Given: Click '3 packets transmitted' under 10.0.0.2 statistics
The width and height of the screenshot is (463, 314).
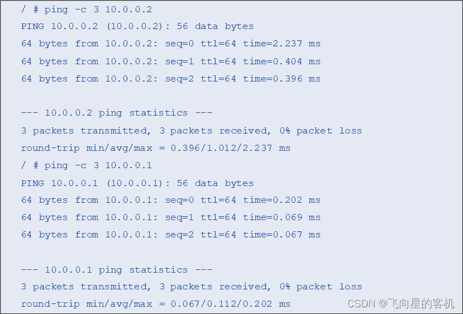Looking at the screenshot, I should click(83, 131).
